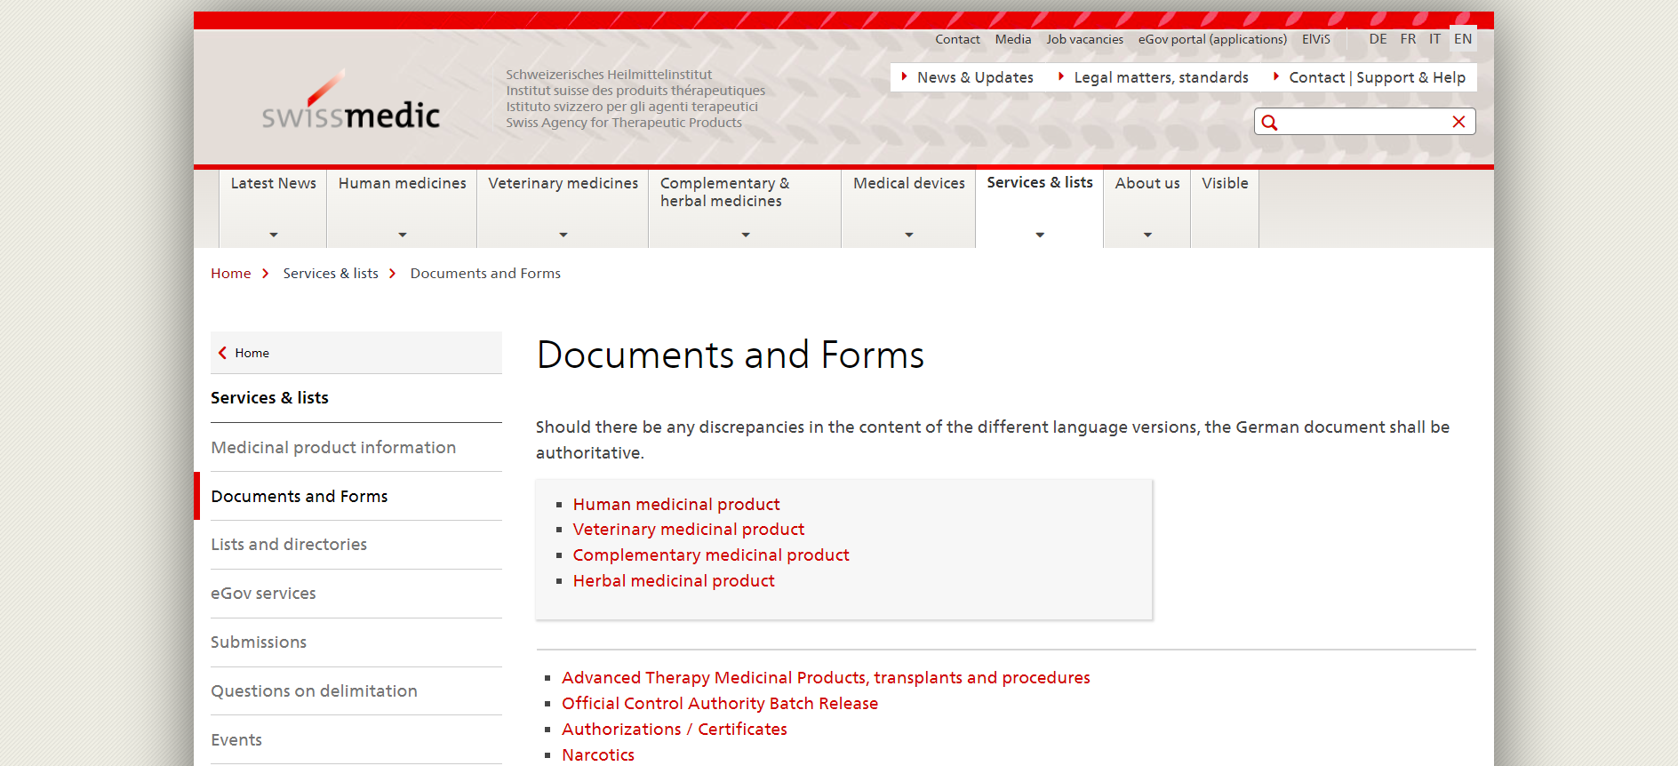The height and width of the screenshot is (766, 1678).
Task: Clear search with the red X icon
Action: (1458, 122)
